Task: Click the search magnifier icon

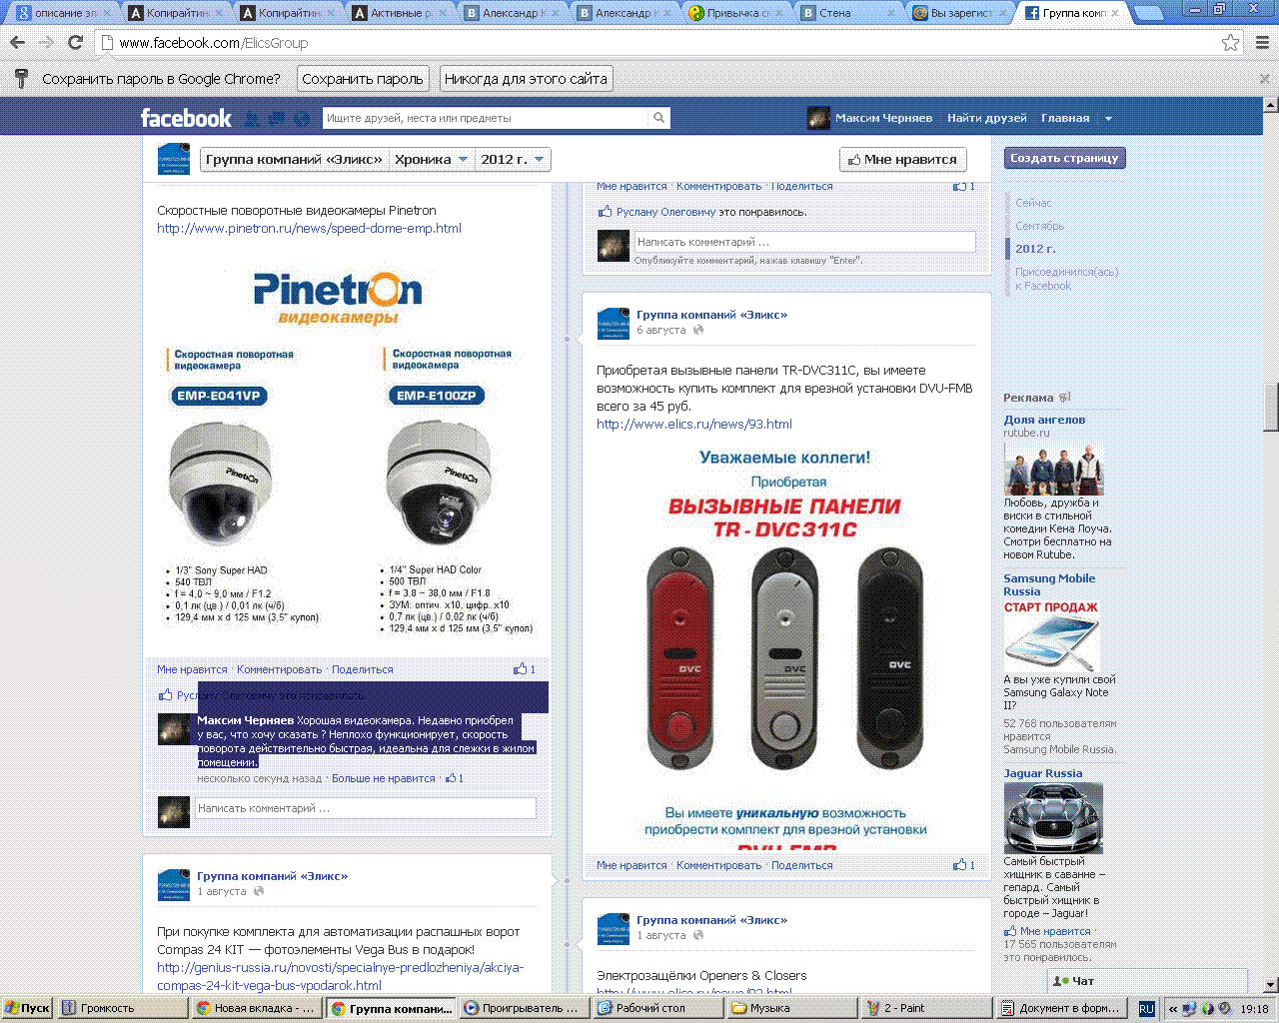Action: [658, 118]
